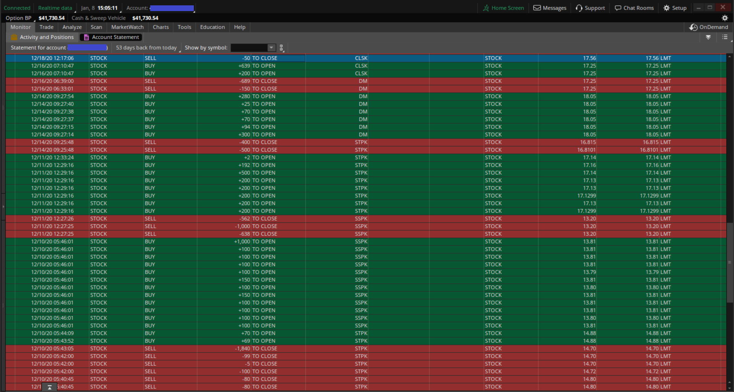Screen dimensions: 734x392
Task: Switch to the Activity and Positions subtab
Action: pos(42,37)
